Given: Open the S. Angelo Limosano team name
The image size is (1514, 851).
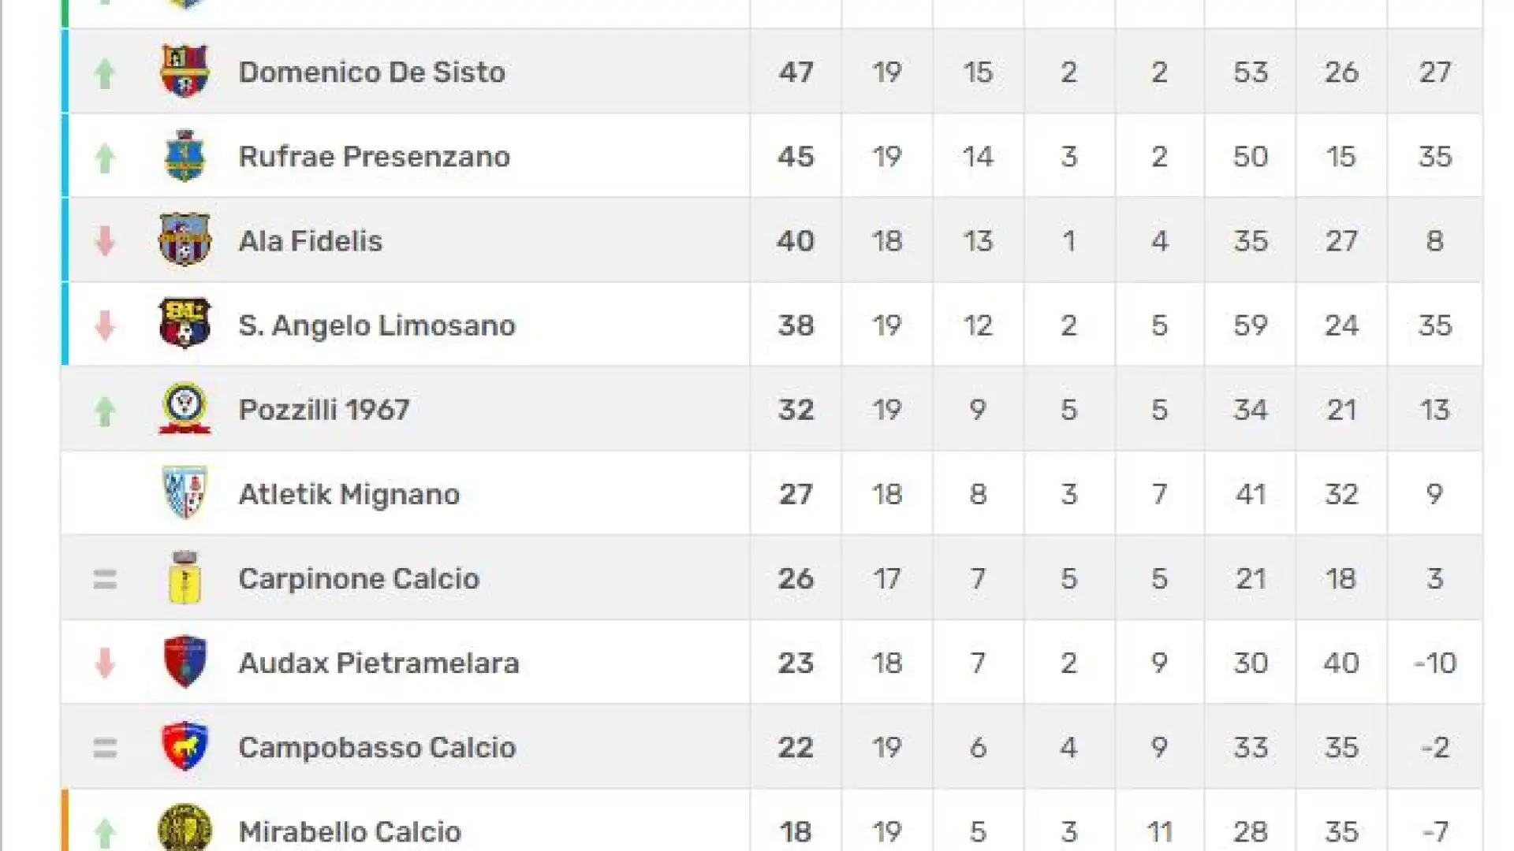Looking at the screenshot, I should pos(377,325).
